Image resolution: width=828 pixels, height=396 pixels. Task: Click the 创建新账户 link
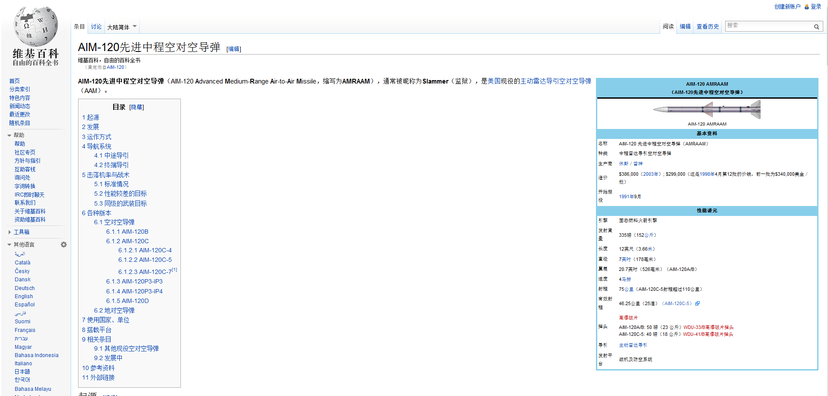[788, 7]
